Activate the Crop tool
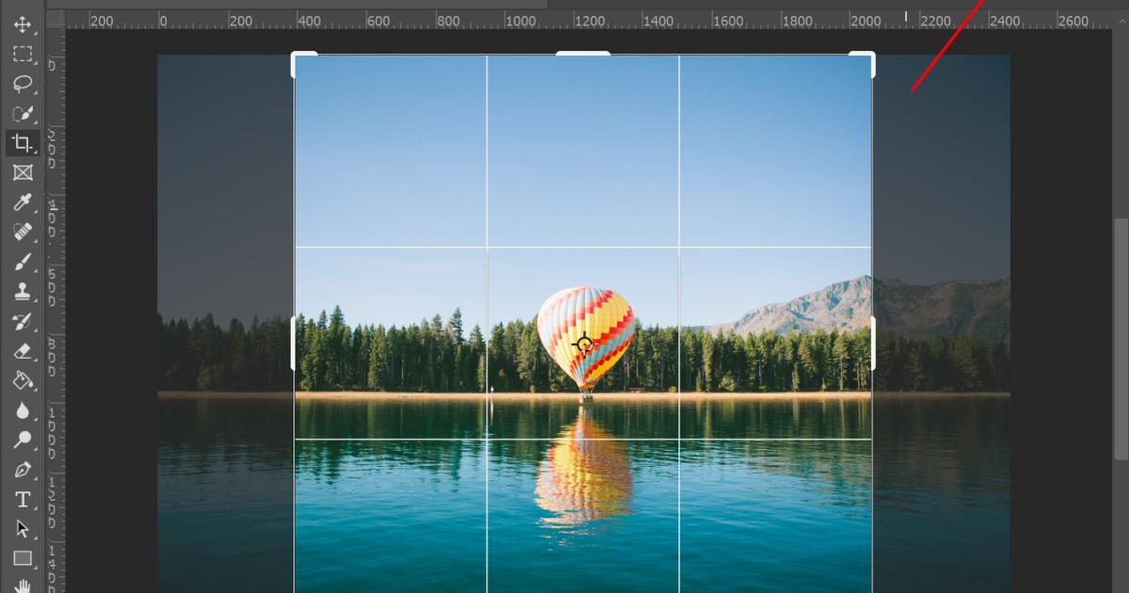This screenshot has width=1129, height=593. pos(24,143)
